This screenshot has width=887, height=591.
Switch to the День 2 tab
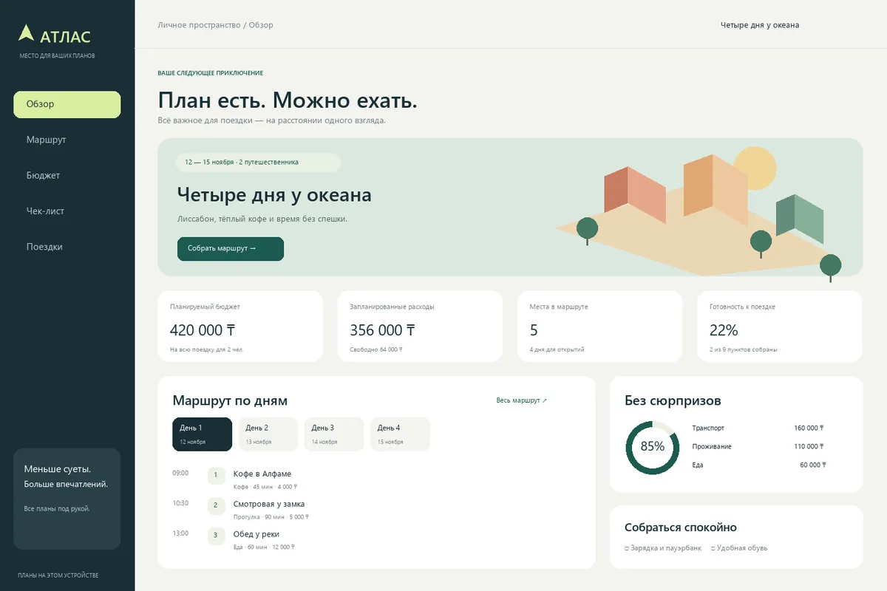(268, 434)
